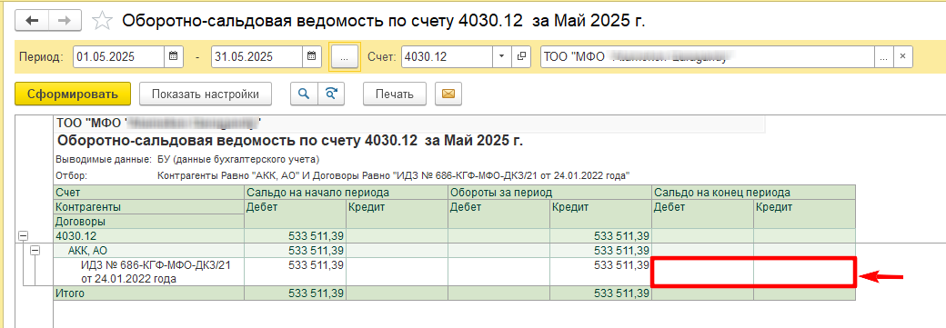Click the search-next magnifier icon

[x=330, y=94]
